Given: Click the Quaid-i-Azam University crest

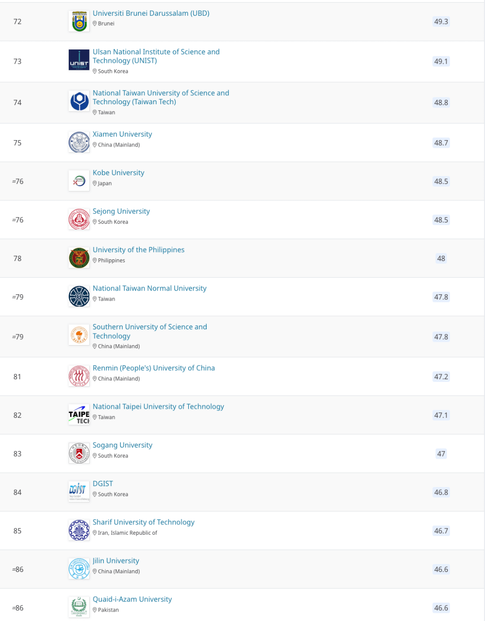Looking at the screenshot, I should tap(79, 607).
